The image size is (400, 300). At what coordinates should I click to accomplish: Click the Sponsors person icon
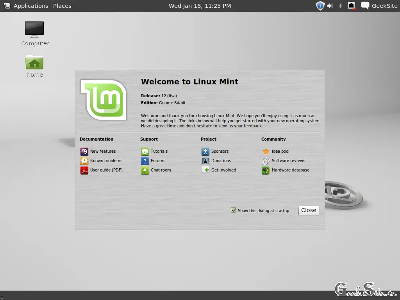[205, 152]
